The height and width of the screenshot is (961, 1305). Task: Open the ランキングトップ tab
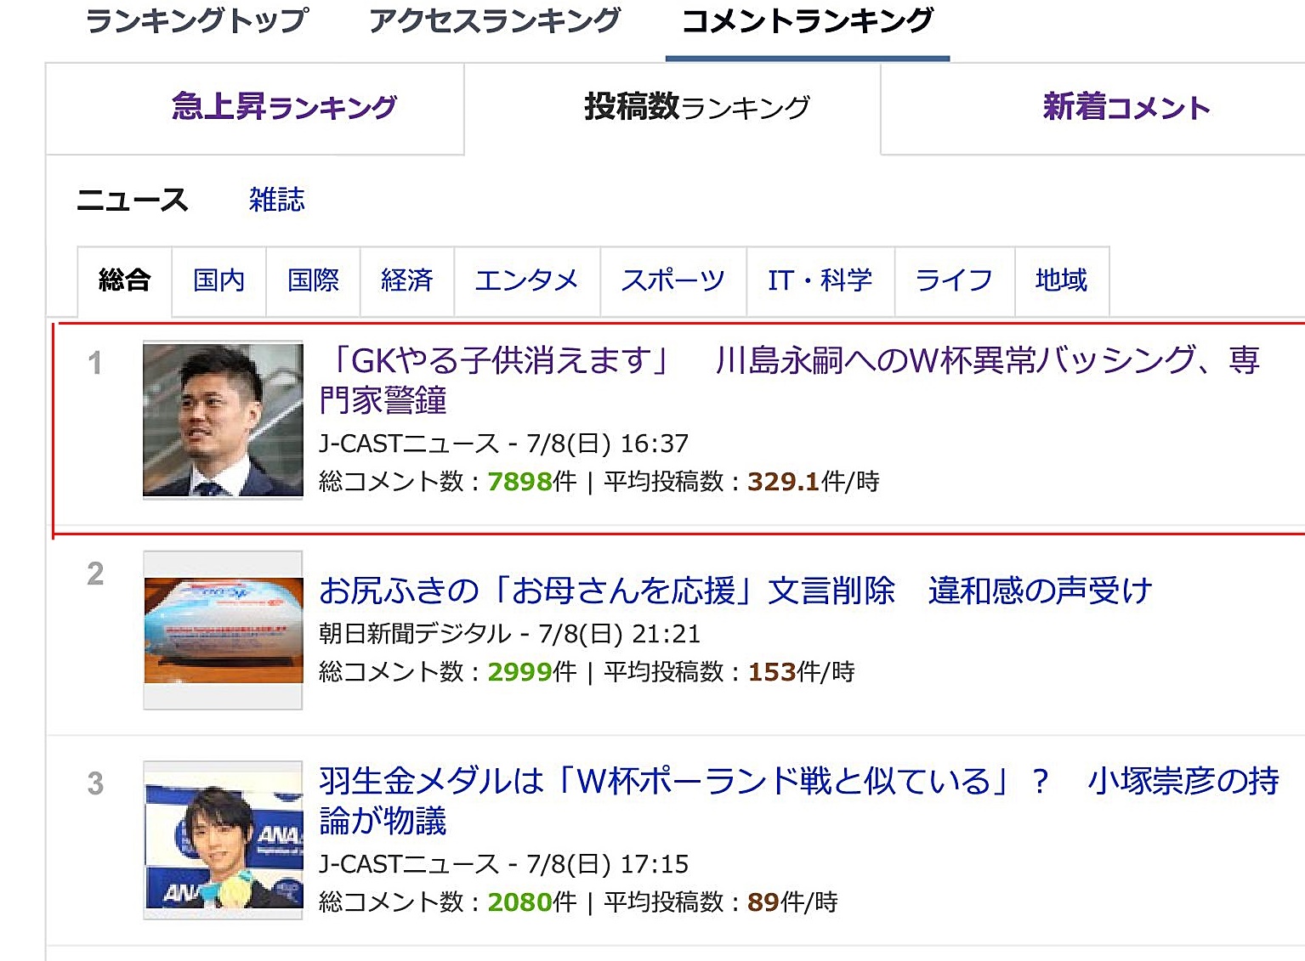(x=196, y=21)
